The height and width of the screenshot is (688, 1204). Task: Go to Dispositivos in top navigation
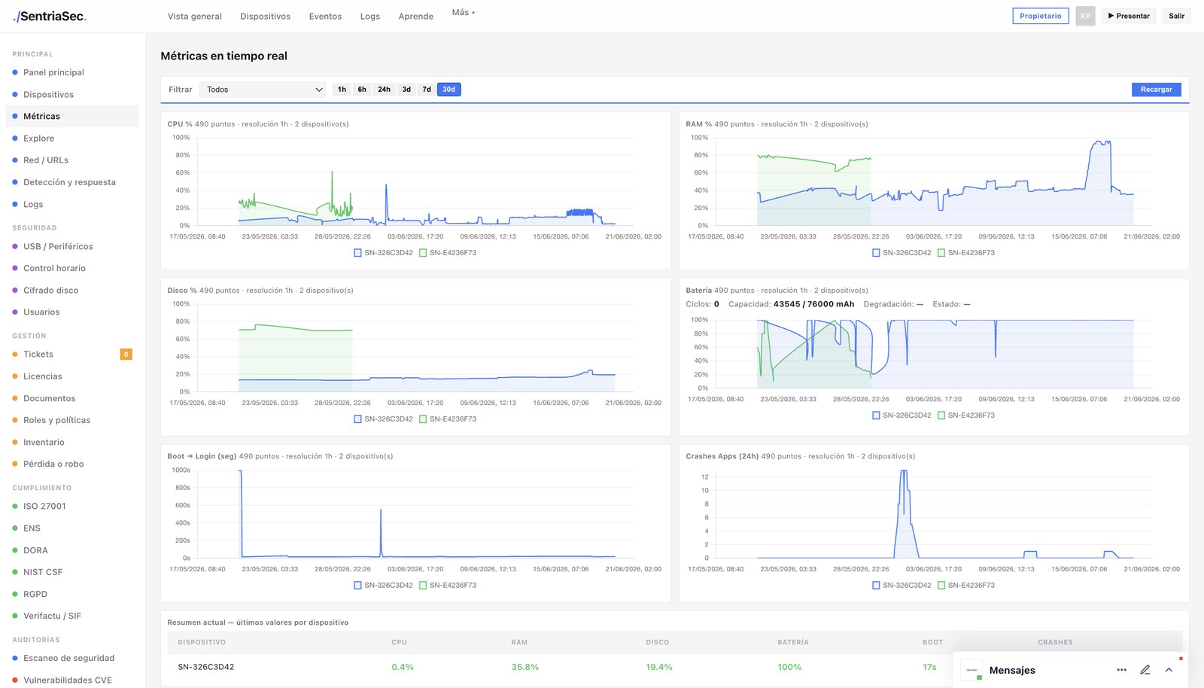(x=265, y=17)
